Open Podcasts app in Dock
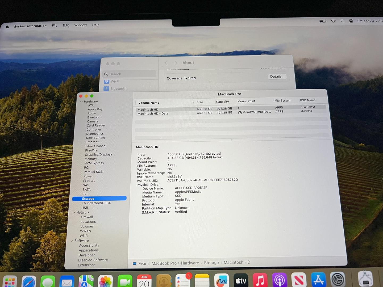 [280, 280]
